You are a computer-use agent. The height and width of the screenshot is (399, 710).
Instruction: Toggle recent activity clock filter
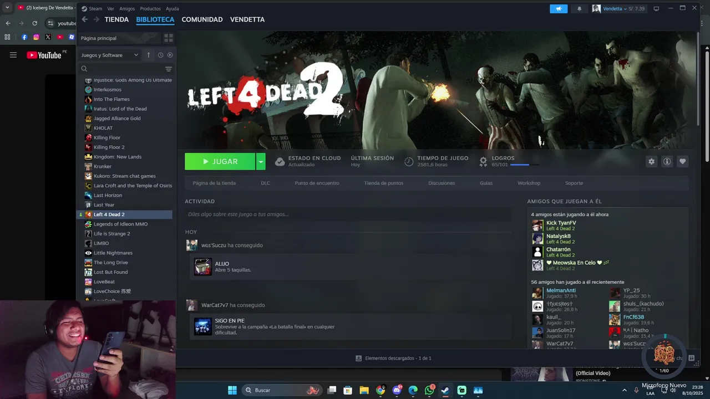(x=160, y=55)
